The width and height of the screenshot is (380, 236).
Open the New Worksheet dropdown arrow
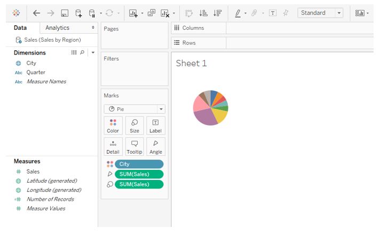coord(142,13)
